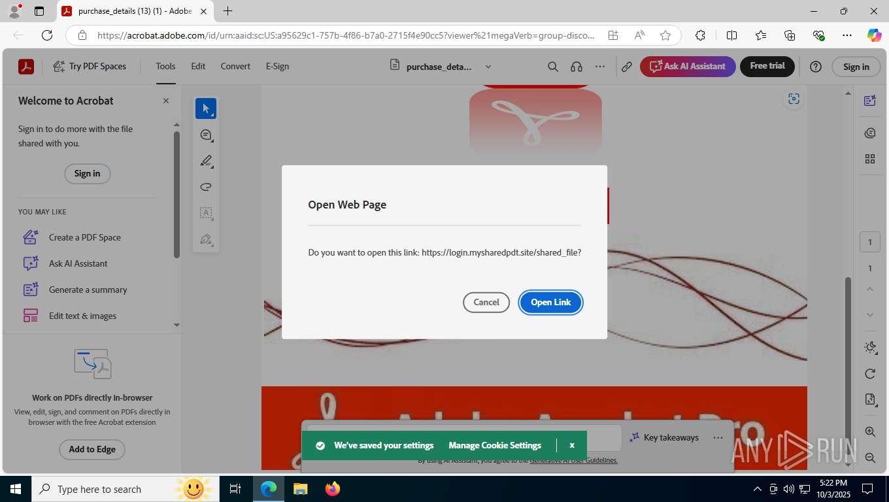Click Add to Edge button
The height and width of the screenshot is (502, 889).
point(92,449)
